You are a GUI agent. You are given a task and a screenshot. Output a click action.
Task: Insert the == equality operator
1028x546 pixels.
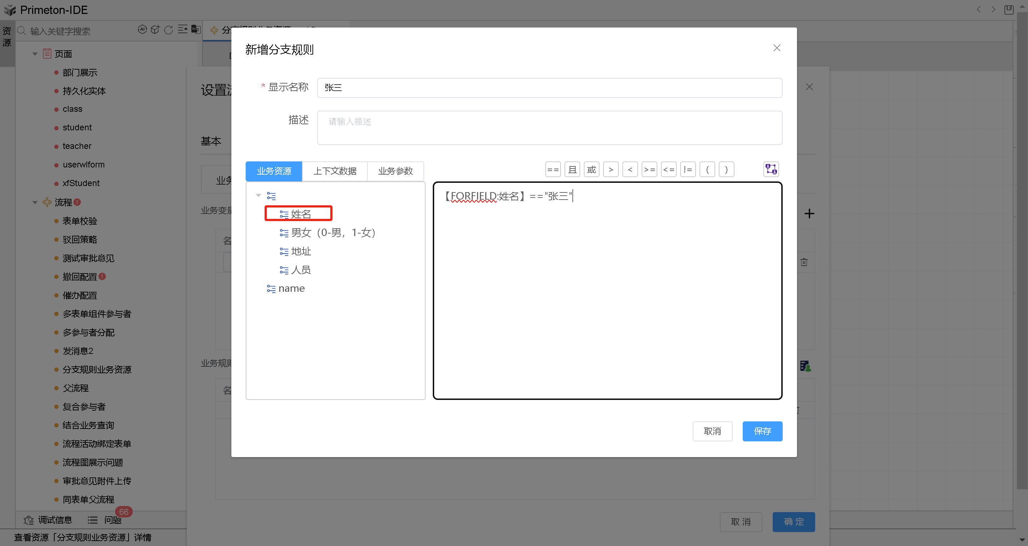click(553, 170)
